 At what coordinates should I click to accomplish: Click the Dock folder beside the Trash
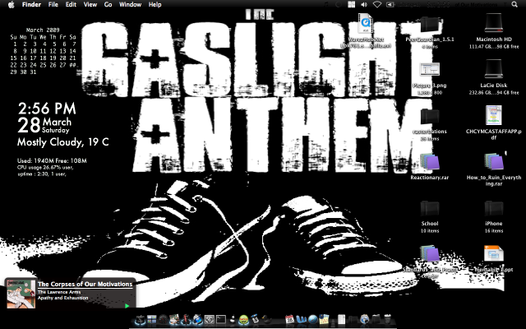[376, 320]
